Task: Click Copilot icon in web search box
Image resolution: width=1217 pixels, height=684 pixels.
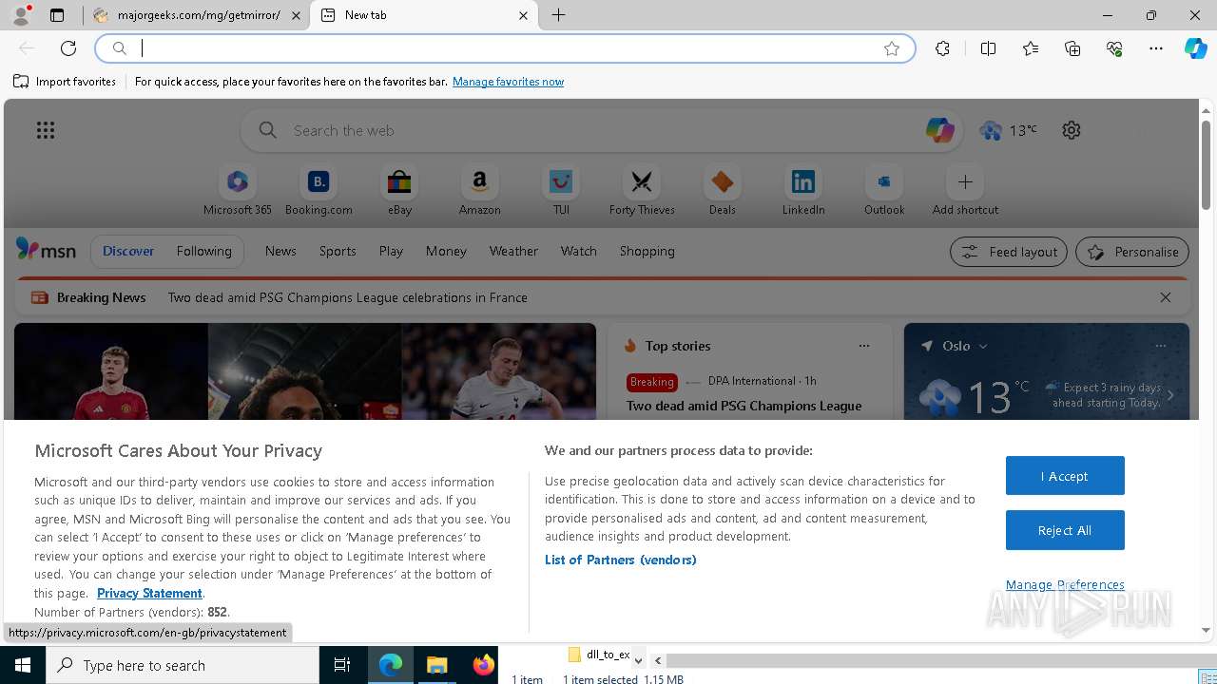Action: (939, 130)
